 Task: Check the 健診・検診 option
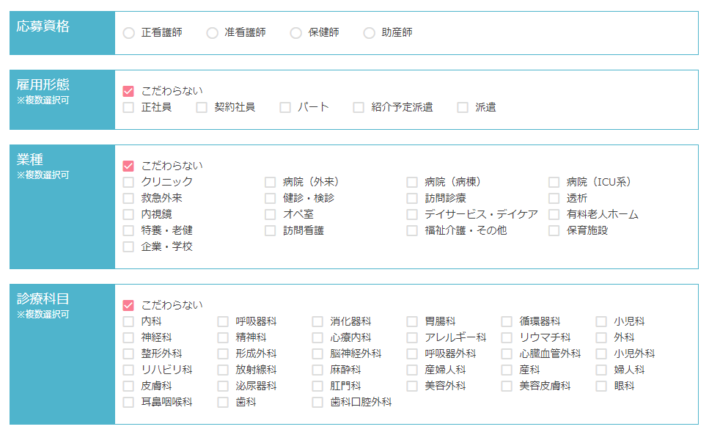pos(270,199)
